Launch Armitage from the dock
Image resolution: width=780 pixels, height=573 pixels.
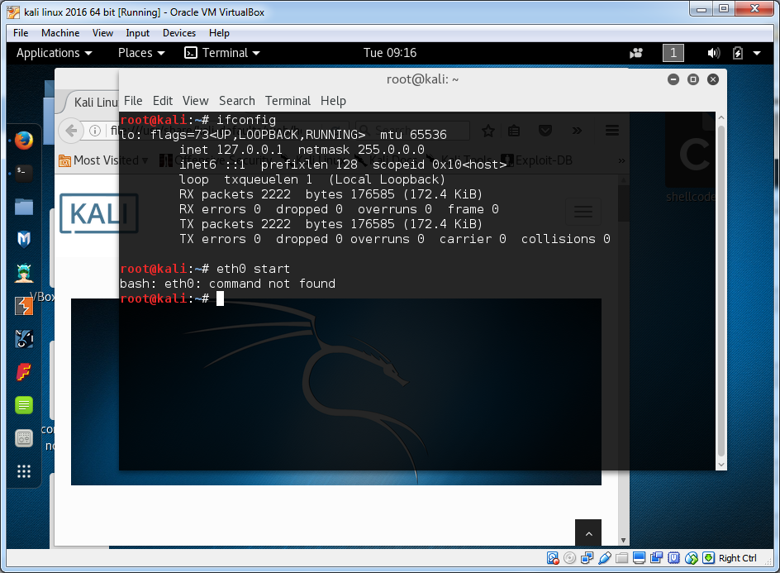click(23, 273)
